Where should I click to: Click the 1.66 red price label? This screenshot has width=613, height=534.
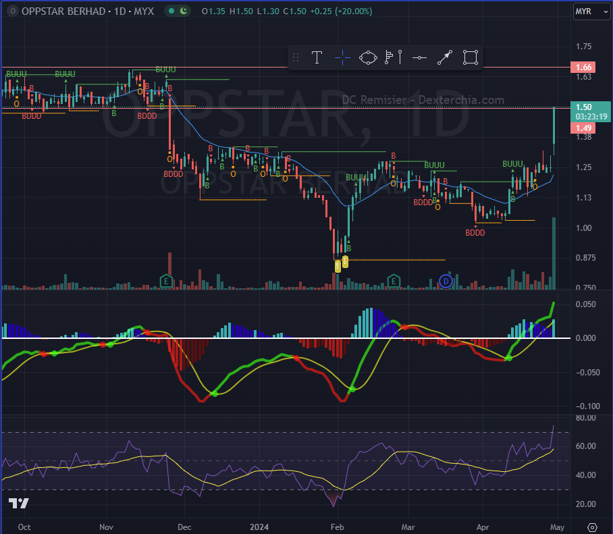tap(583, 68)
